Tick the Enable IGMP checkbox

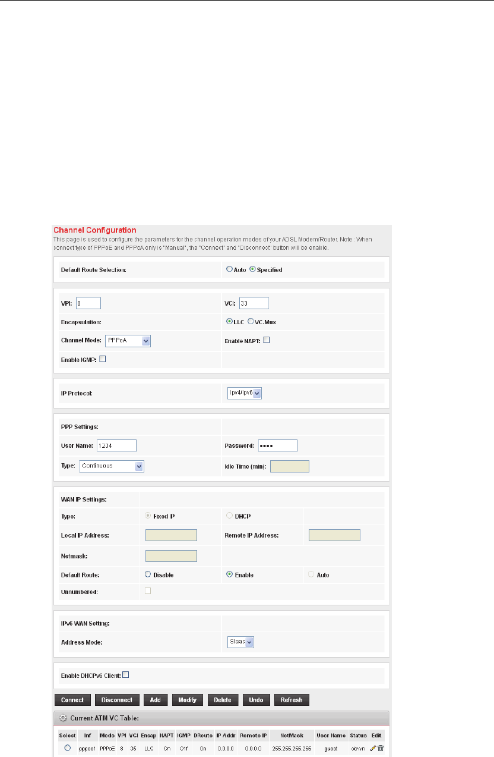point(103,359)
